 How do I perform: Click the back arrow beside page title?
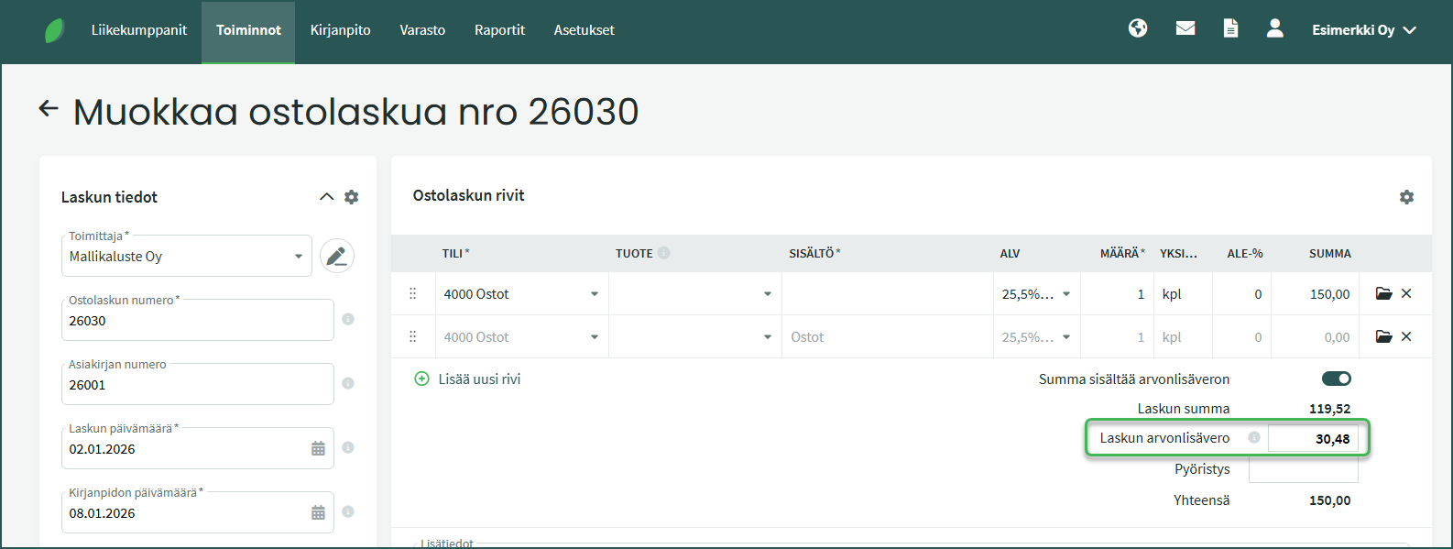pyautogui.click(x=49, y=109)
